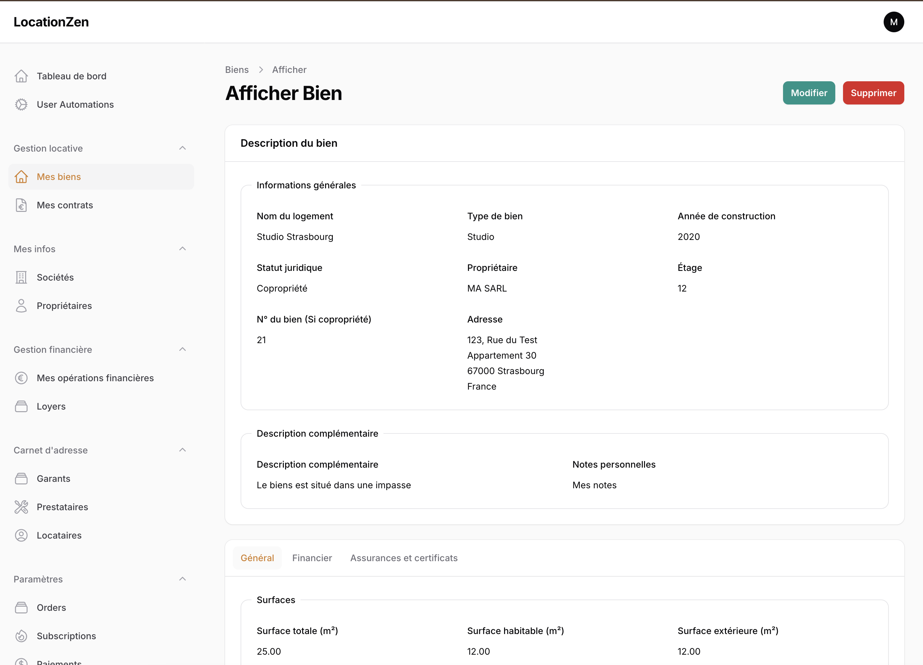Click the Loyers icon

coord(21,406)
